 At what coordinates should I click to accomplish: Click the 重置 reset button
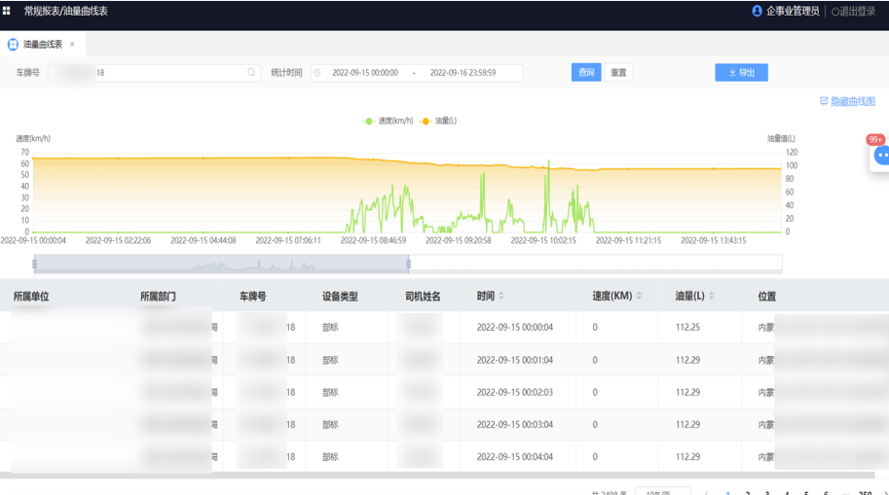[x=618, y=73]
